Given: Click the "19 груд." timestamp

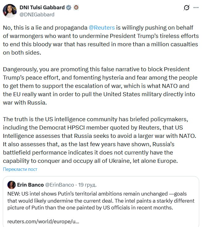Looking at the screenshot, I should [x=88, y=185].
